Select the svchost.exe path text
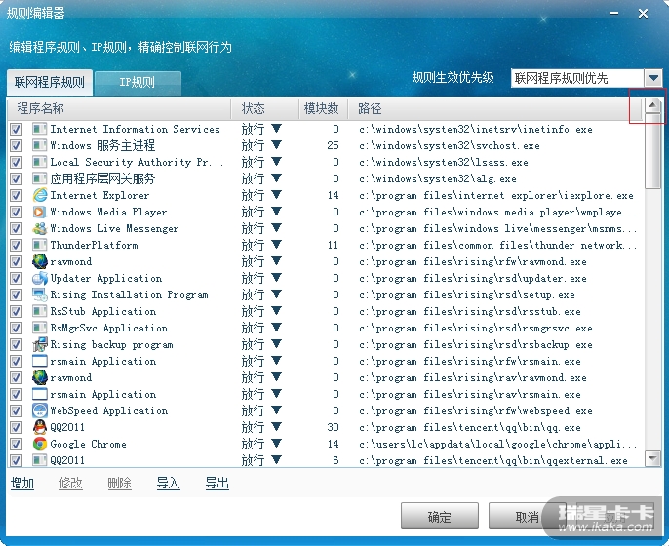This screenshot has height=546, width=669. [x=450, y=146]
